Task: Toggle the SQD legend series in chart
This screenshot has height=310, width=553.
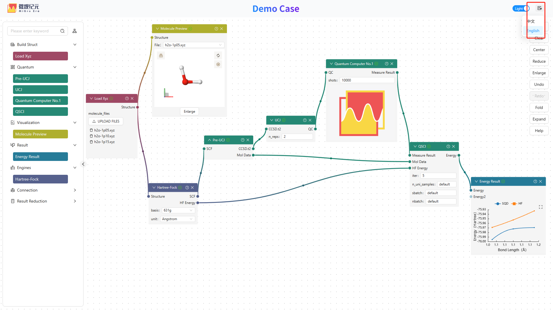Action: click(502, 204)
